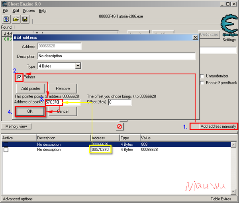Confirm with the OK button
Image resolution: width=239 pixels, height=203 pixels.
pos(30,111)
